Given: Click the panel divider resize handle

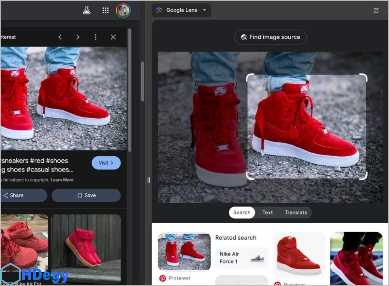Looking at the screenshot, I should coord(149,180).
